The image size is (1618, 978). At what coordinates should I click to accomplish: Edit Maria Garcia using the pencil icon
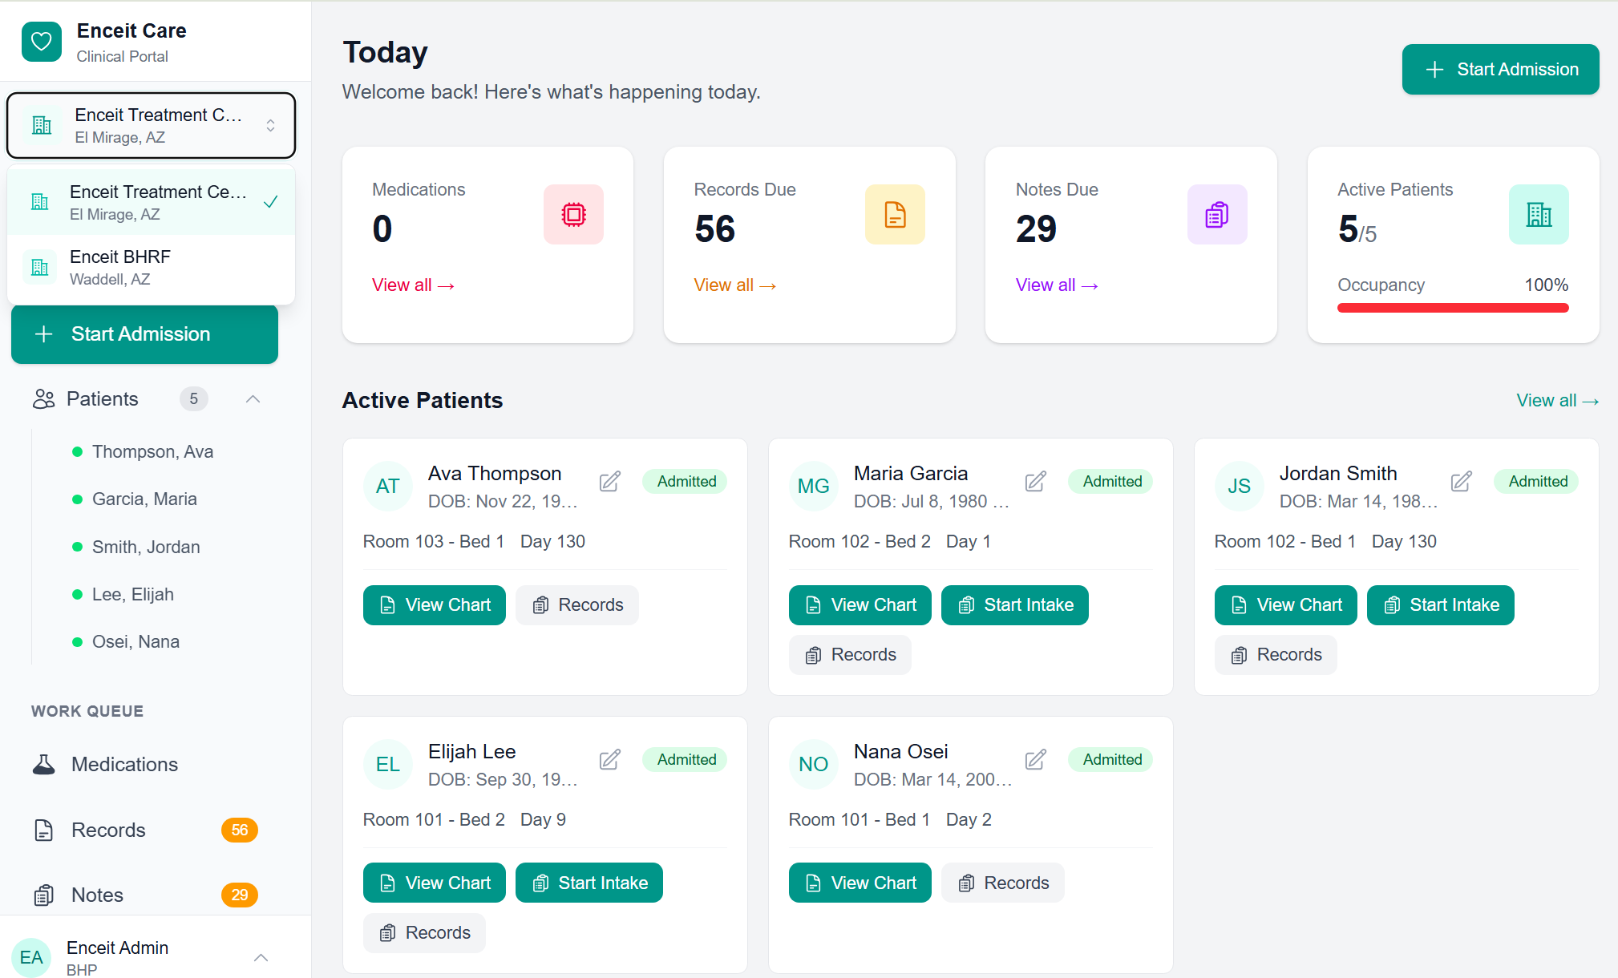[x=1036, y=481]
